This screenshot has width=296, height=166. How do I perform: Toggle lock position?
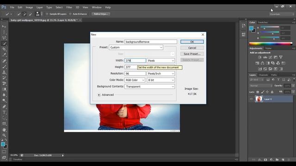[x=267, y=92]
